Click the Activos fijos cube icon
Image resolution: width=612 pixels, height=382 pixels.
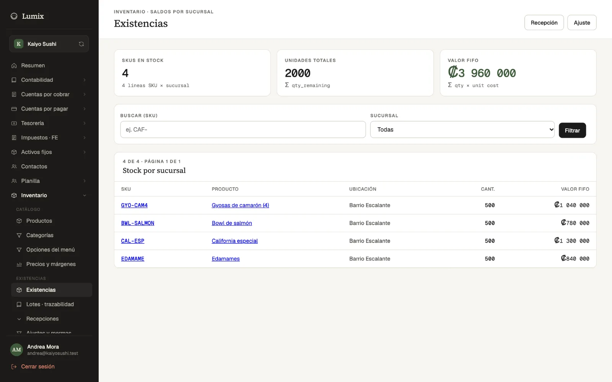(14, 152)
